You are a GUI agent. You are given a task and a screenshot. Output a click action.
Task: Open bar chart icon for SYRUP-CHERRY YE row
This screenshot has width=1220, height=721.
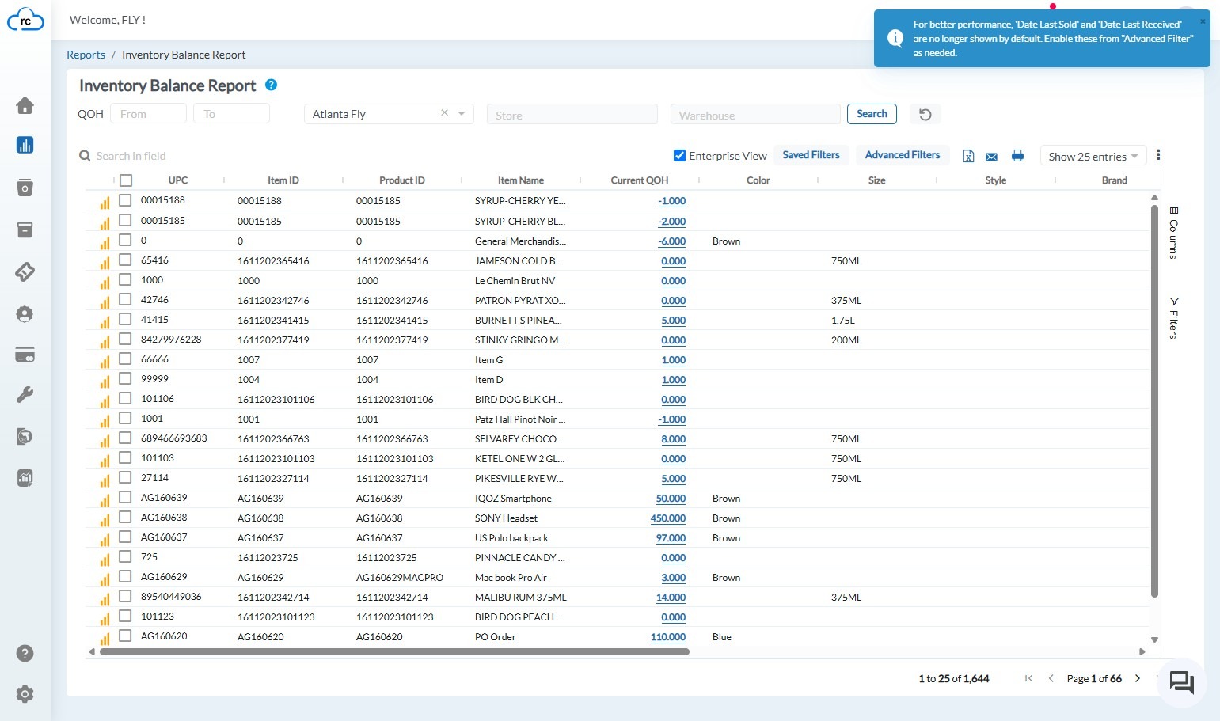click(105, 203)
